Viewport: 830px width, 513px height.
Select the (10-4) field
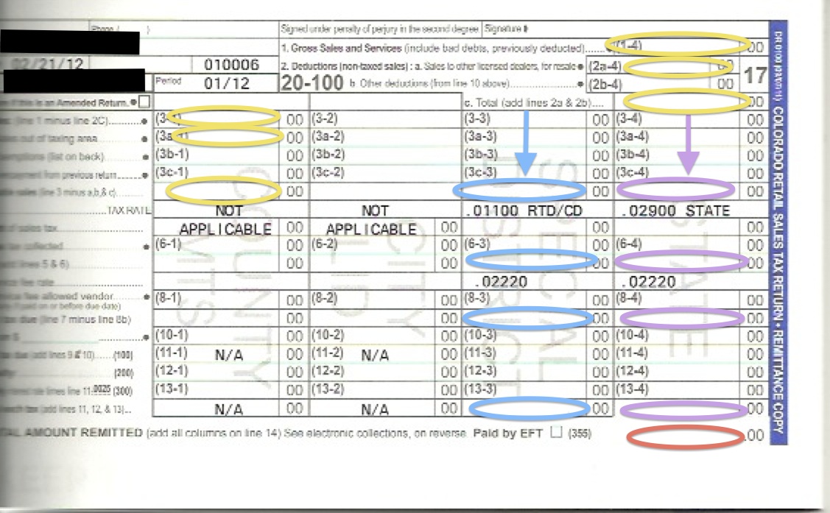click(x=677, y=336)
